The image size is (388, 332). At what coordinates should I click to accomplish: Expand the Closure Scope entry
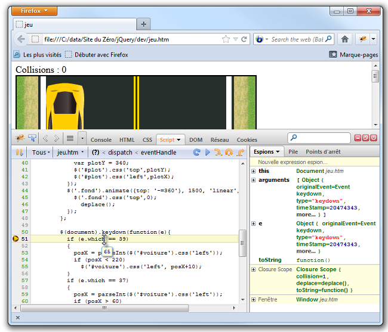tap(254, 269)
